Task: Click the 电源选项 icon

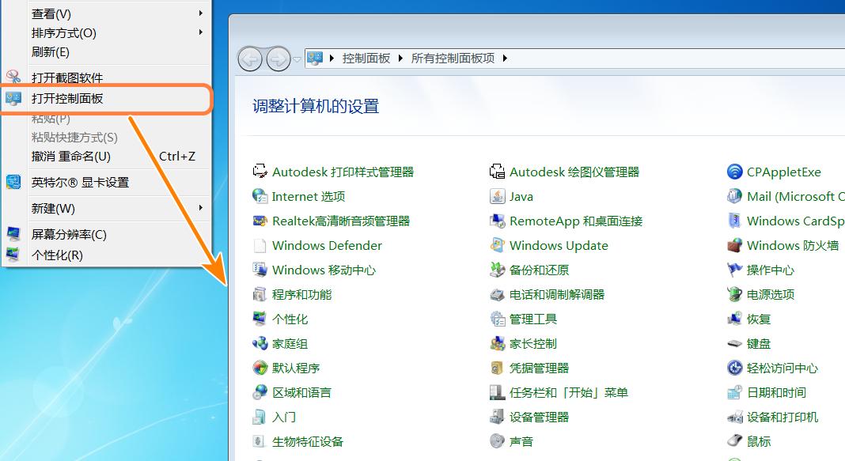Action: click(734, 295)
